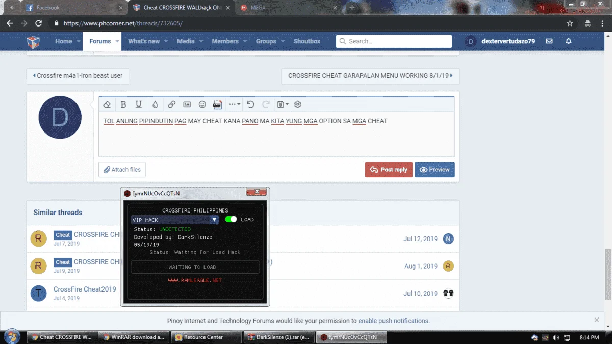Dismiss the push notification banner
This screenshot has height=344, width=612.
[597, 320]
